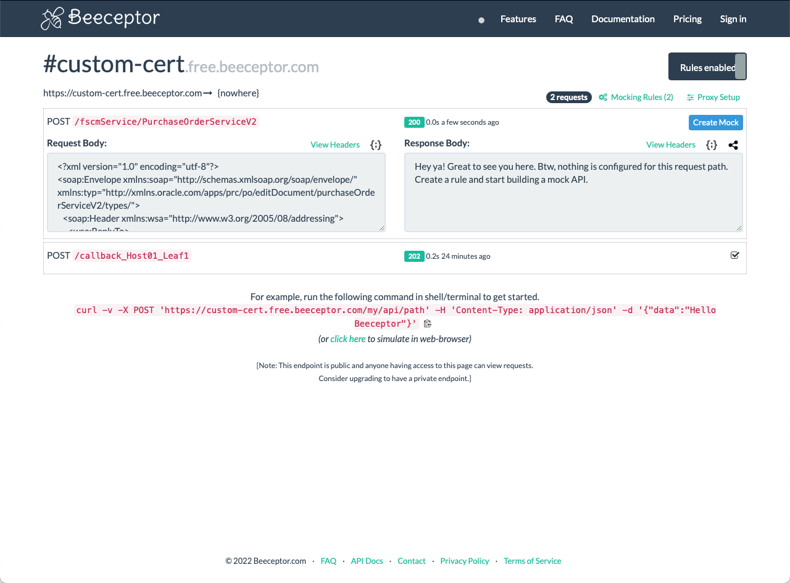Open the Documentation menu item
Image resolution: width=790 pixels, height=583 pixels.
tap(623, 19)
